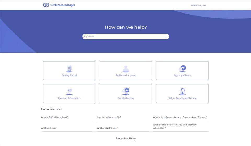Screen dimensions: 251x146
Task: Open the 'What are beans?' article
Action: coord(49,128)
